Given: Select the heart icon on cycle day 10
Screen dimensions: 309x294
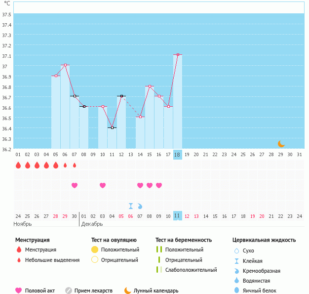Looking at the screenshot, I should pos(103,185).
